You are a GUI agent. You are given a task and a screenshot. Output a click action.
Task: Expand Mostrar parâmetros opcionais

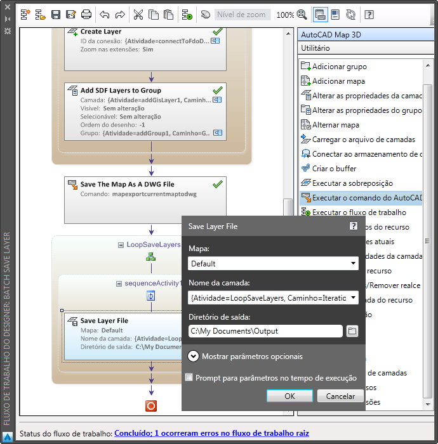(193, 356)
